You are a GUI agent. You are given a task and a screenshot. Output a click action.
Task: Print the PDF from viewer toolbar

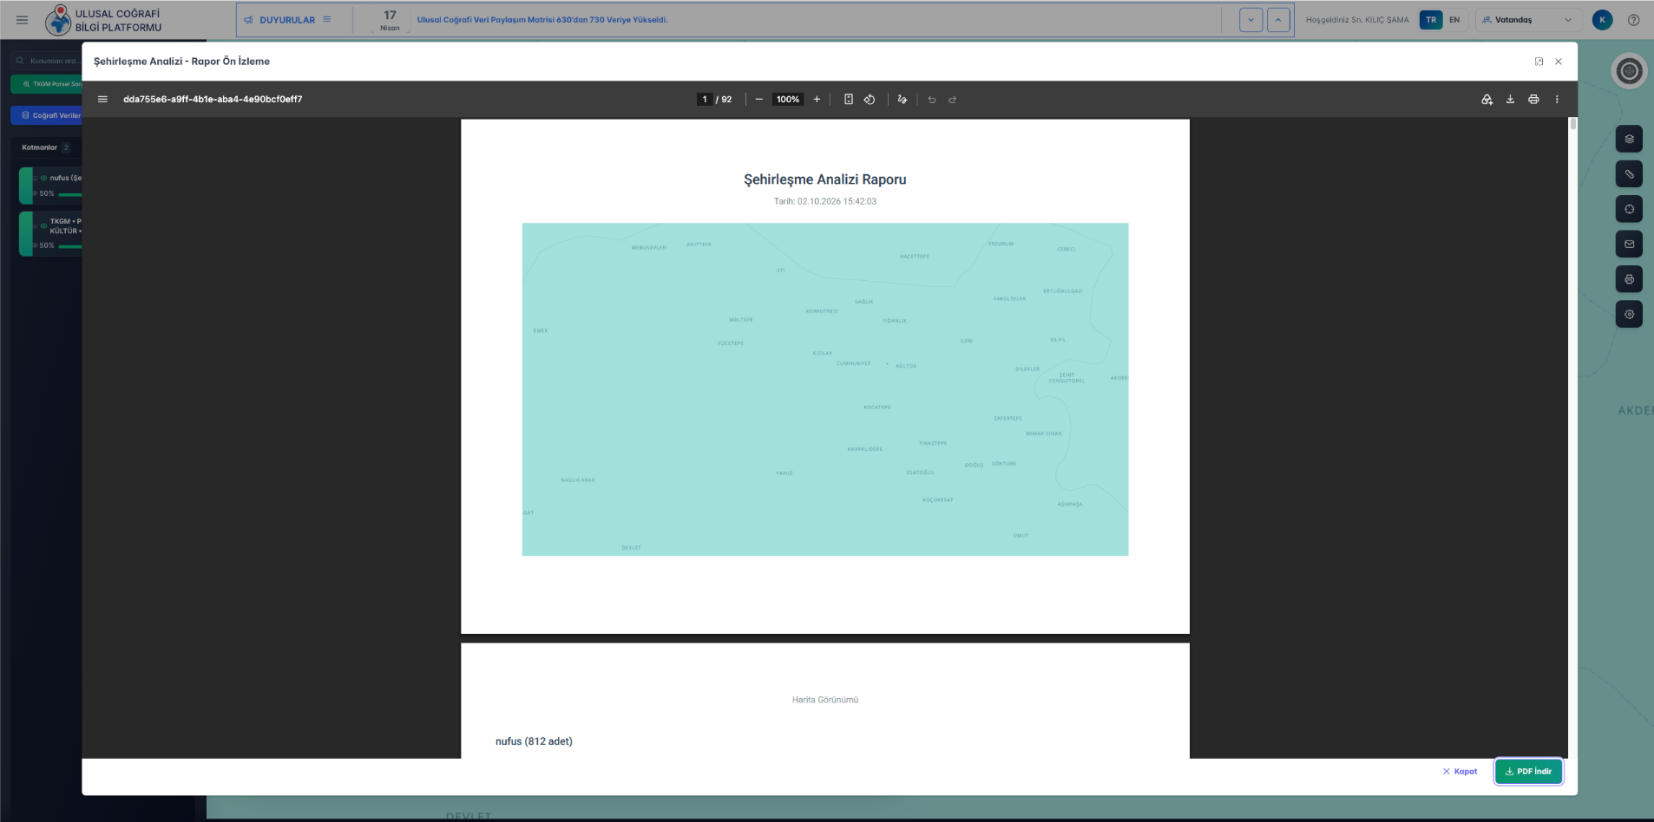click(1533, 99)
